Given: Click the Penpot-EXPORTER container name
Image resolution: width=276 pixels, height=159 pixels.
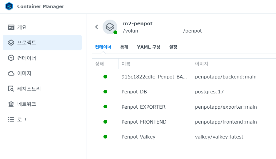Looking at the screenshot, I should pos(143,107).
